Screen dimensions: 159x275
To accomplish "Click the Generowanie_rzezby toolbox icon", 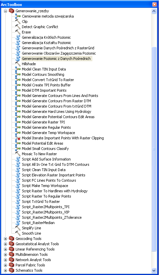I will [11, 11].
